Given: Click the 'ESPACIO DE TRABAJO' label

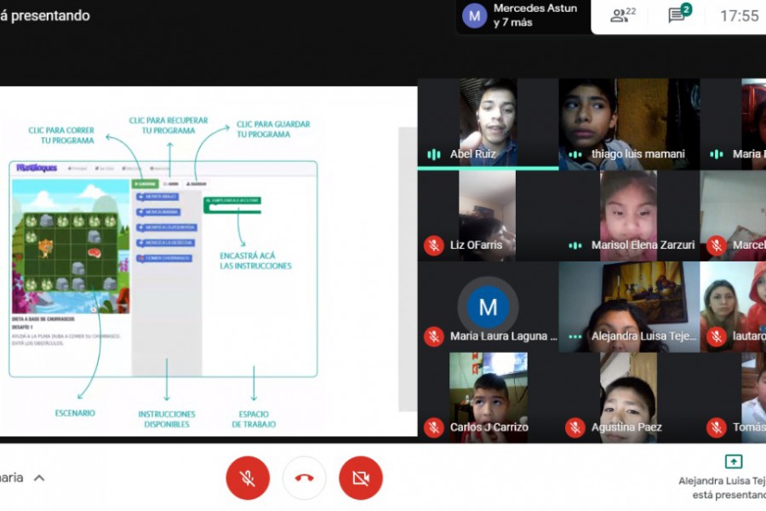Looking at the screenshot, I should click(x=254, y=419).
